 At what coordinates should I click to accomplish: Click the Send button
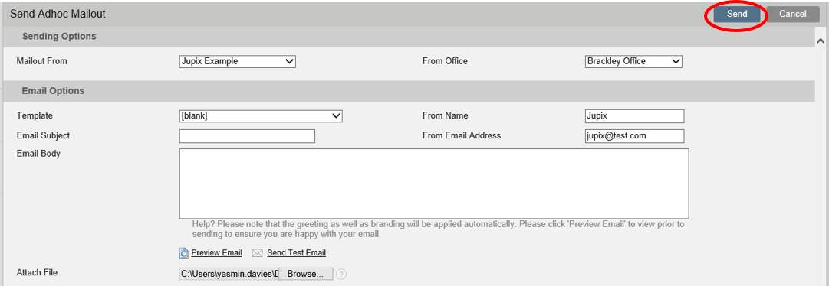pos(736,15)
